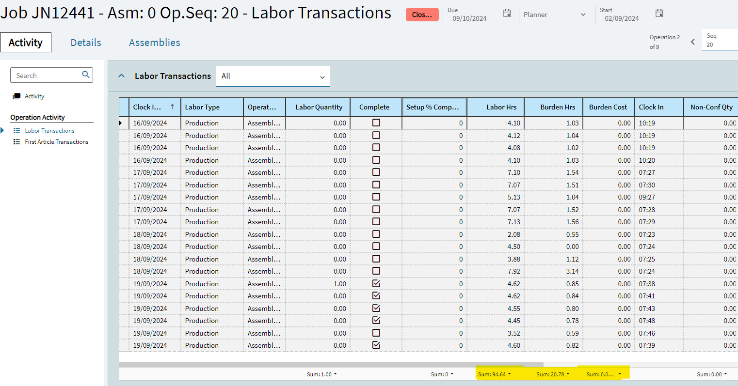Sort by Burden Cost column header

pyautogui.click(x=608, y=107)
